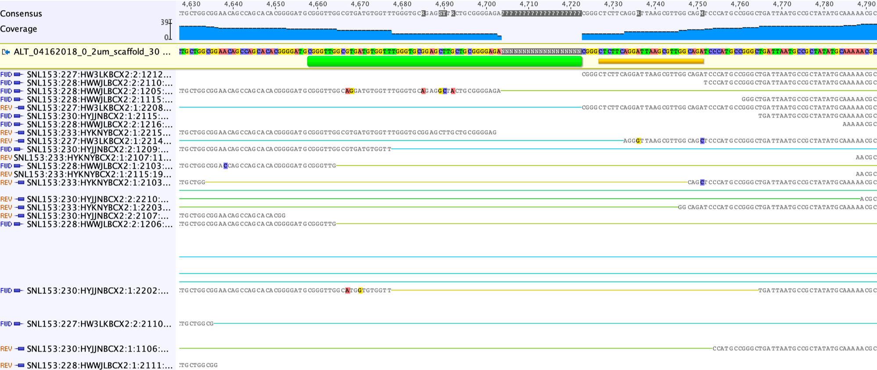The height and width of the screenshot is (370, 877).
Task: Select read name SNL153:230:HYJJNBCX2:2:1209
Action: click(x=98, y=150)
